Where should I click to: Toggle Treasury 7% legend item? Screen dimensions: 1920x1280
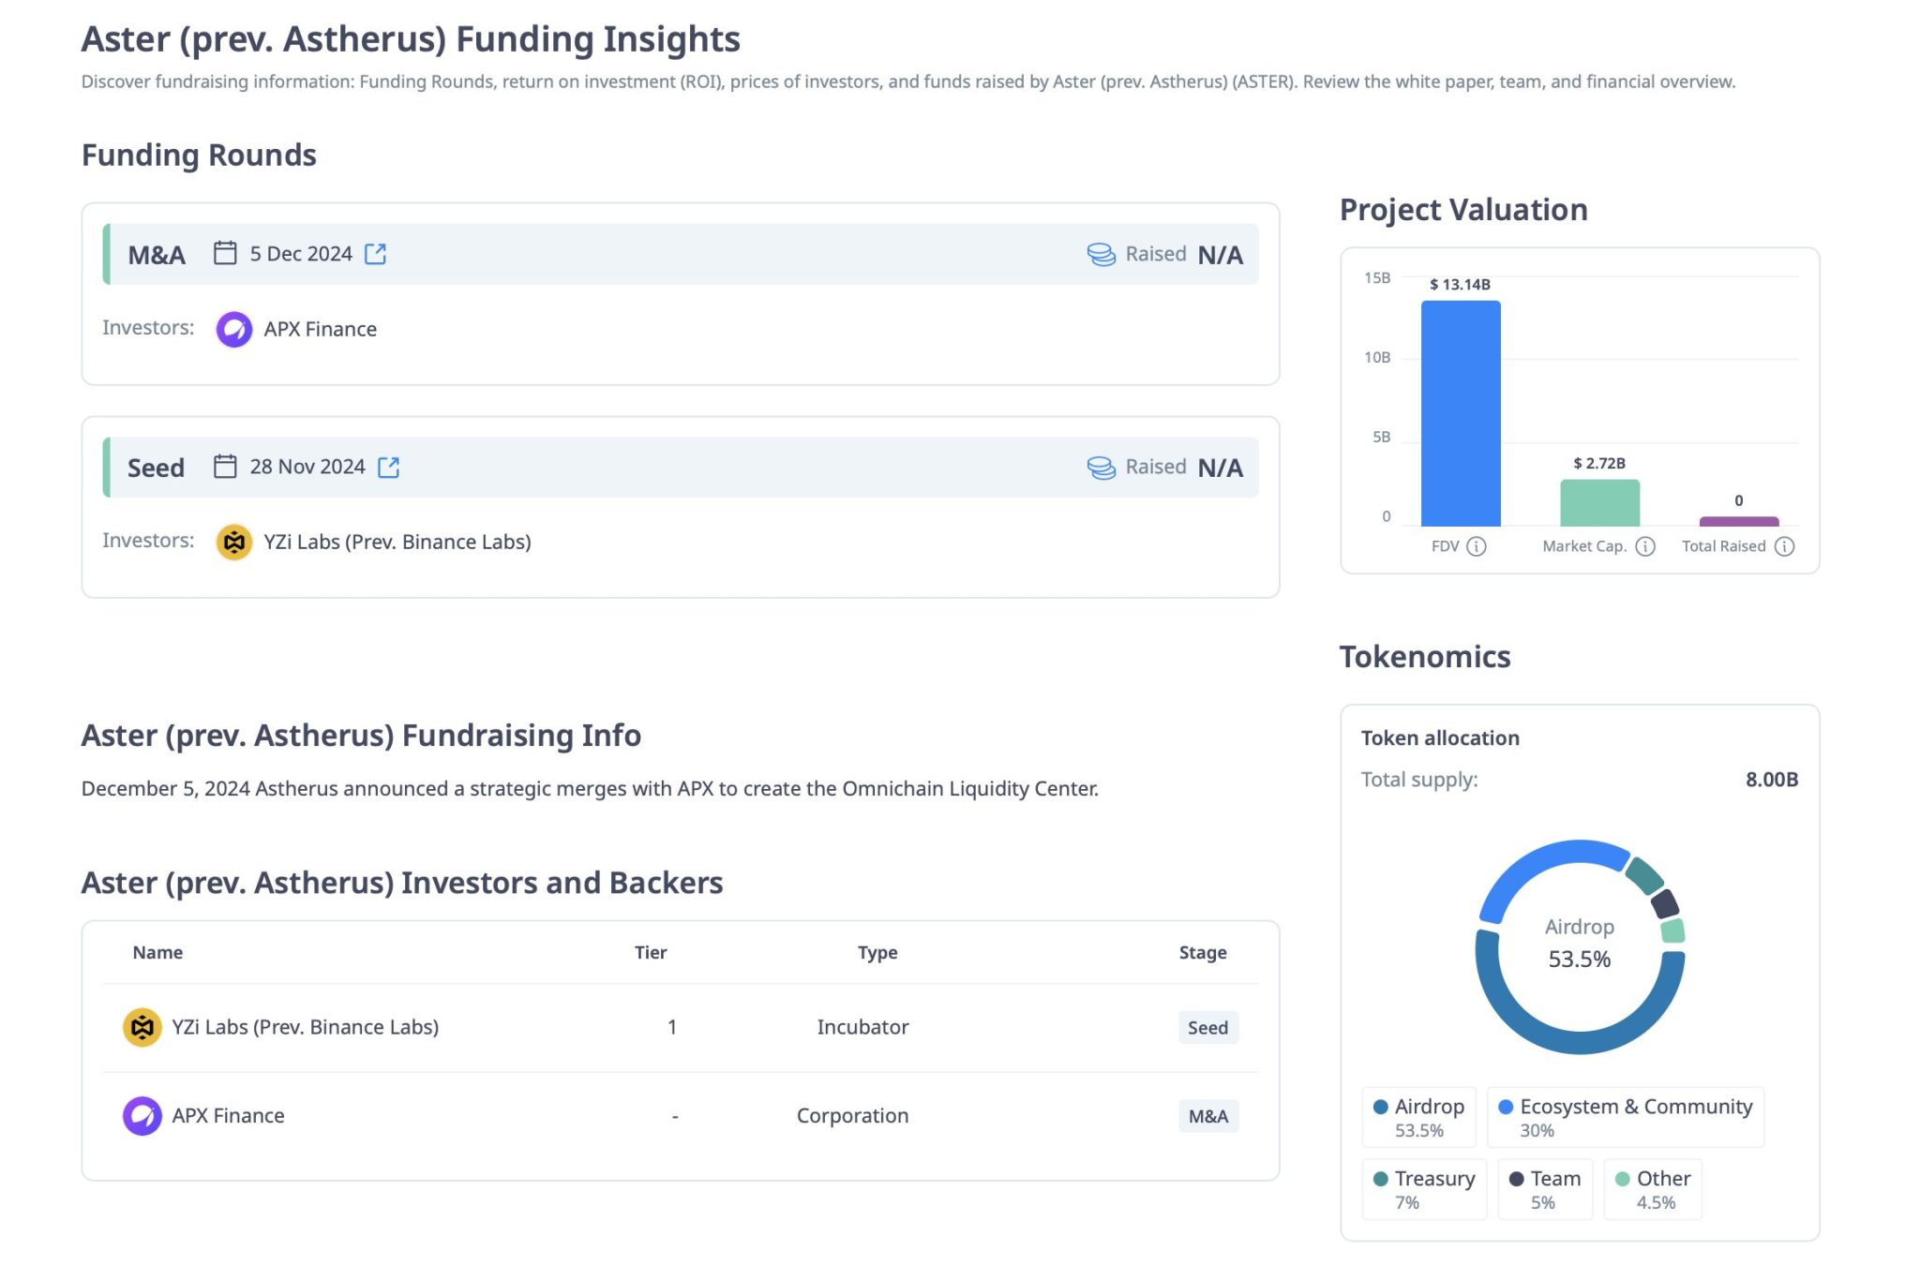coord(1423,1189)
